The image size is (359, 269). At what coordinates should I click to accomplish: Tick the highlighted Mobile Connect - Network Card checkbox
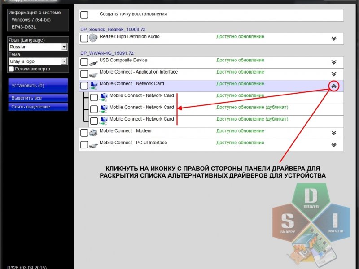(84, 86)
